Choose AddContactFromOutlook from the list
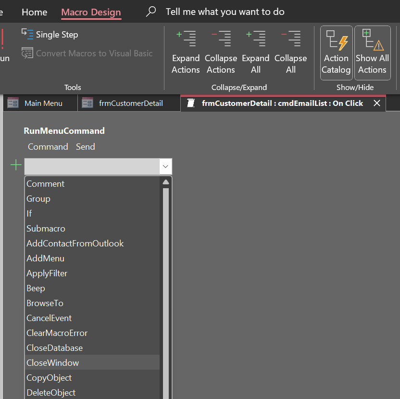The height and width of the screenshot is (399, 400). click(92, 244)
